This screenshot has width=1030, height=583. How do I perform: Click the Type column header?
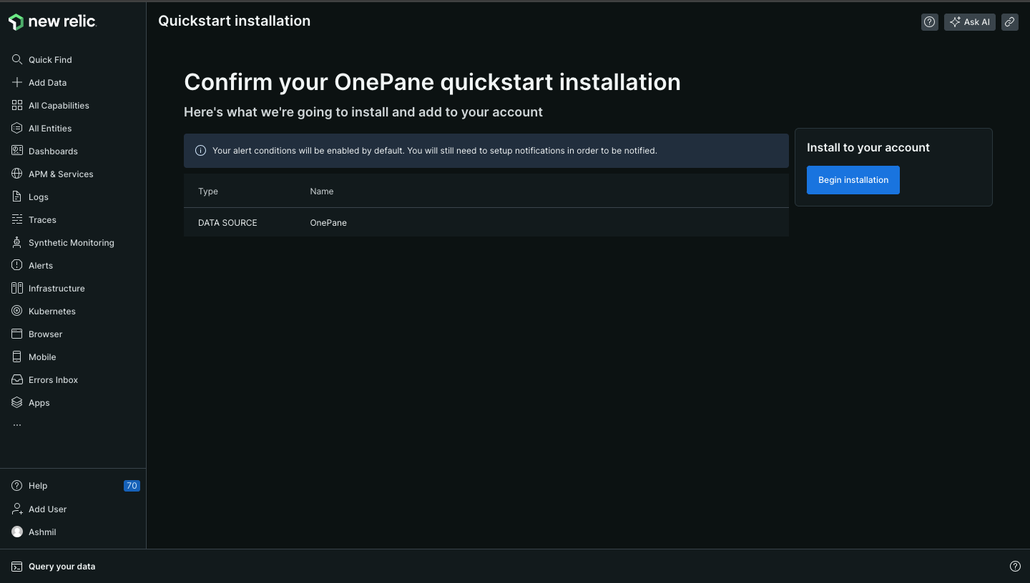tap(208, 191)
